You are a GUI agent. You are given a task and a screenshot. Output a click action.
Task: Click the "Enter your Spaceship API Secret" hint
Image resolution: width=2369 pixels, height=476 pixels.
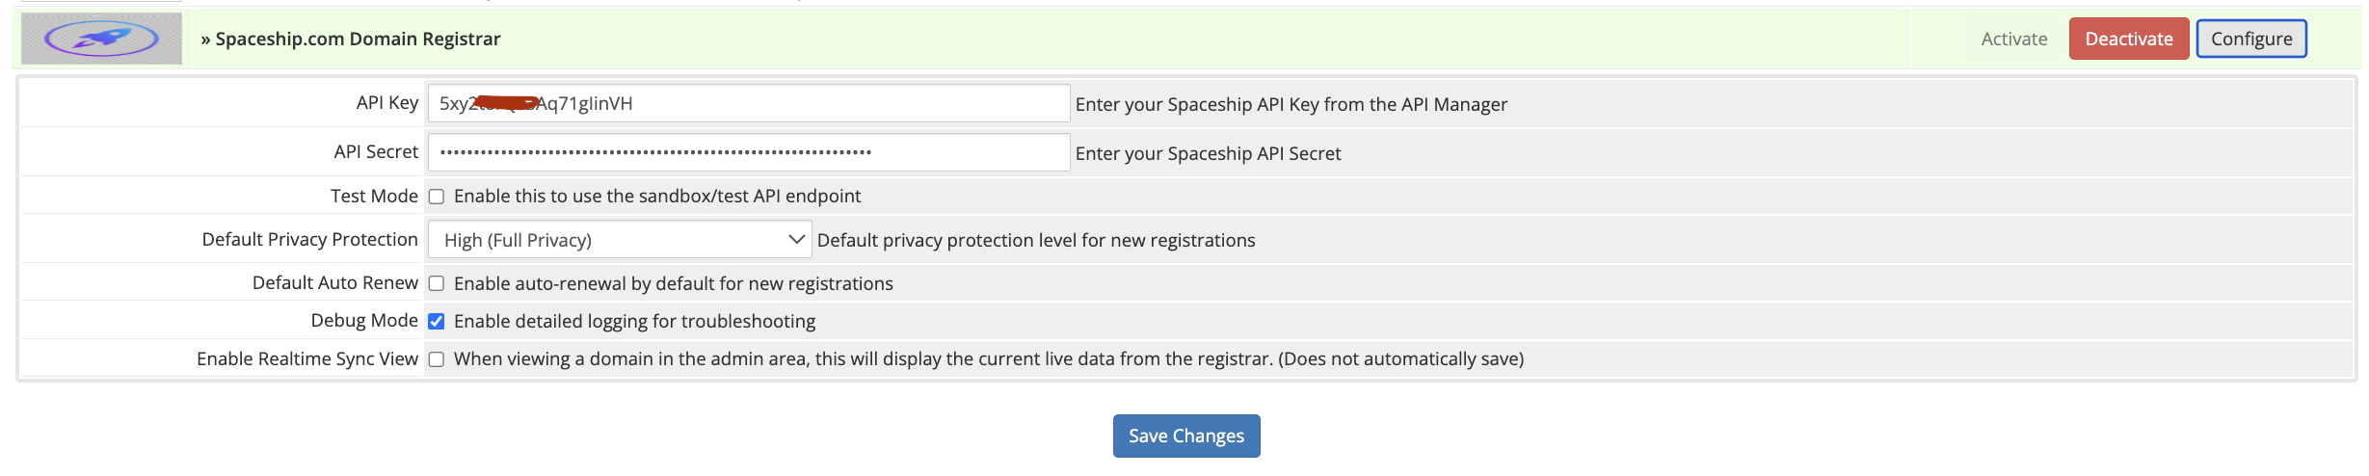click(1208, 153)
